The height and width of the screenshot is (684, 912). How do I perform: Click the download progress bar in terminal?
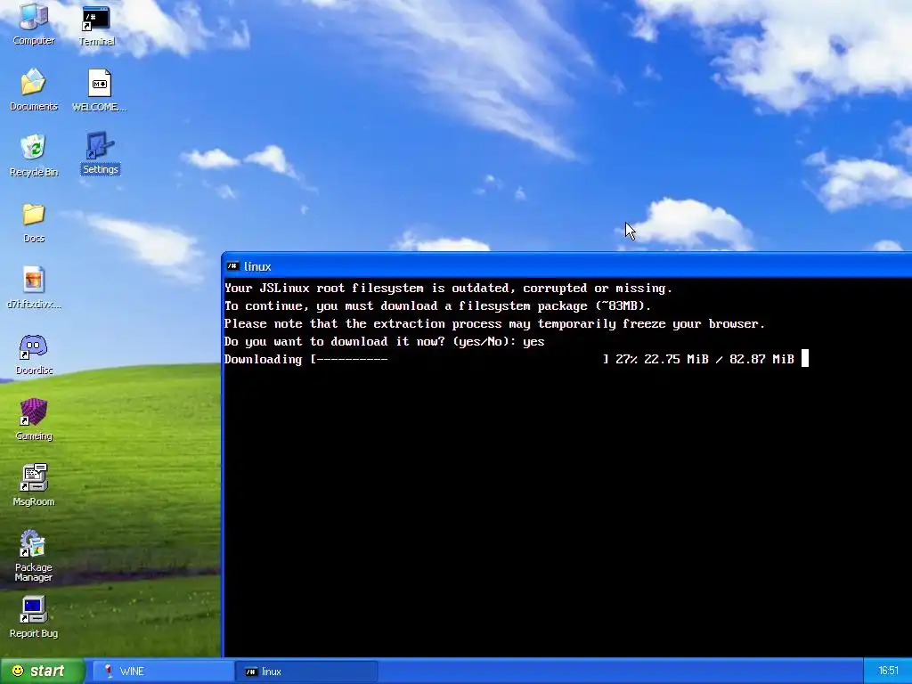(x=460, y=359)
